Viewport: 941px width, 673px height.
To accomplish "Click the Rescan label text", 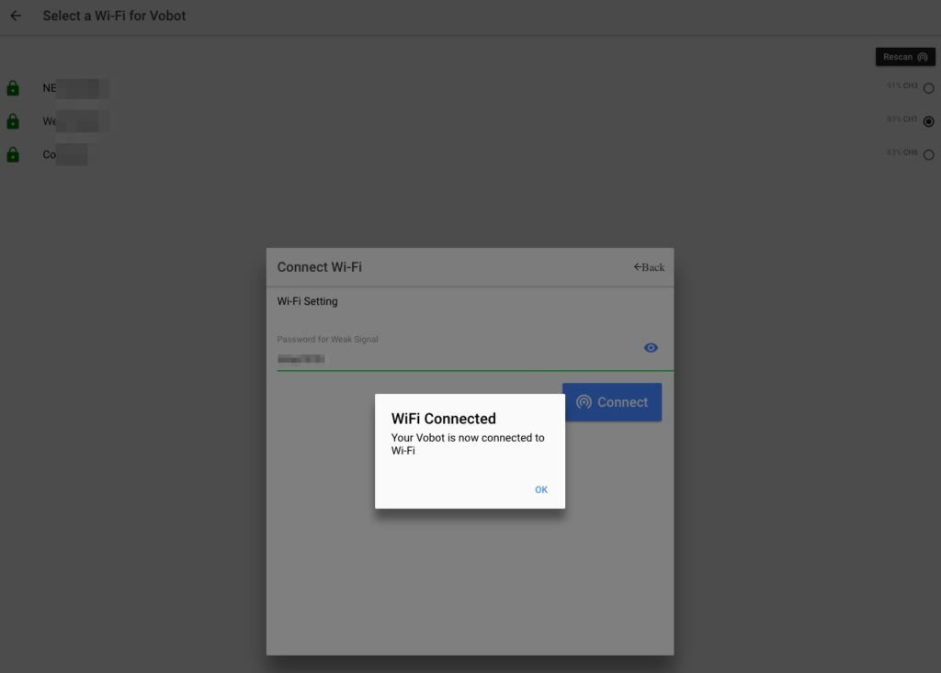I will [x=897, y=57].
